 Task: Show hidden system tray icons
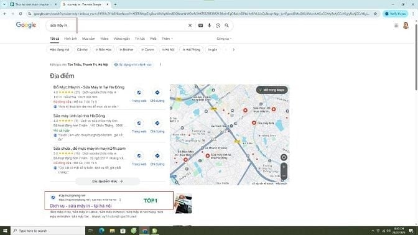(373, 231)
